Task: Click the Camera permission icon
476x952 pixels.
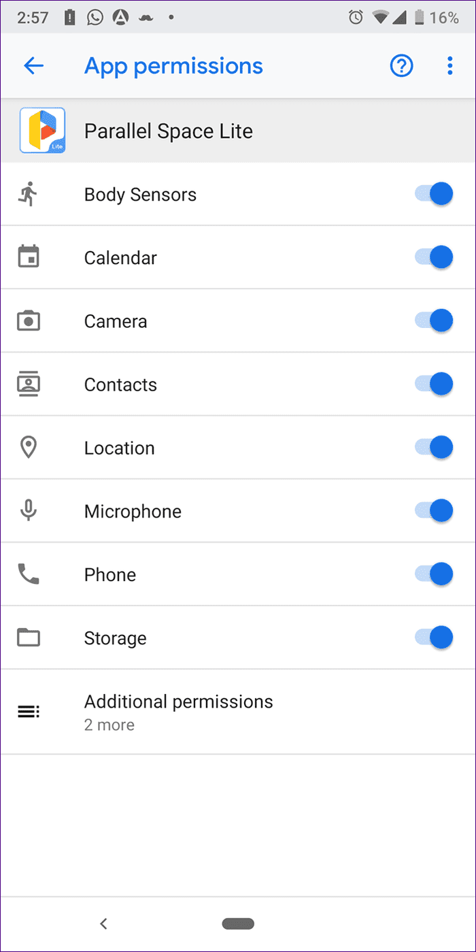Action: click(x=28, y=321)
